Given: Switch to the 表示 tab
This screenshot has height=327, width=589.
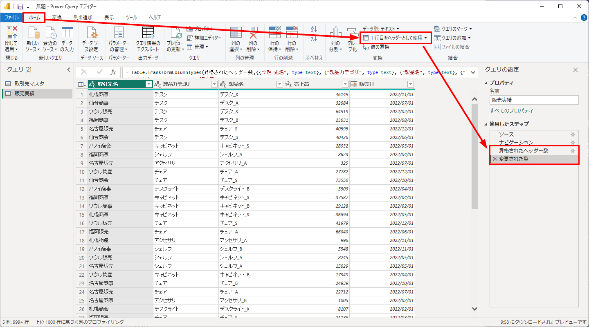Looking at the screenshot, I should [109, 18].
